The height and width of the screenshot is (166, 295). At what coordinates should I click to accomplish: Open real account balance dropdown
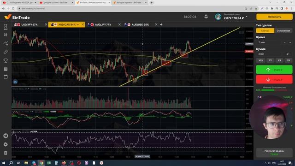[x=247, y=17]
